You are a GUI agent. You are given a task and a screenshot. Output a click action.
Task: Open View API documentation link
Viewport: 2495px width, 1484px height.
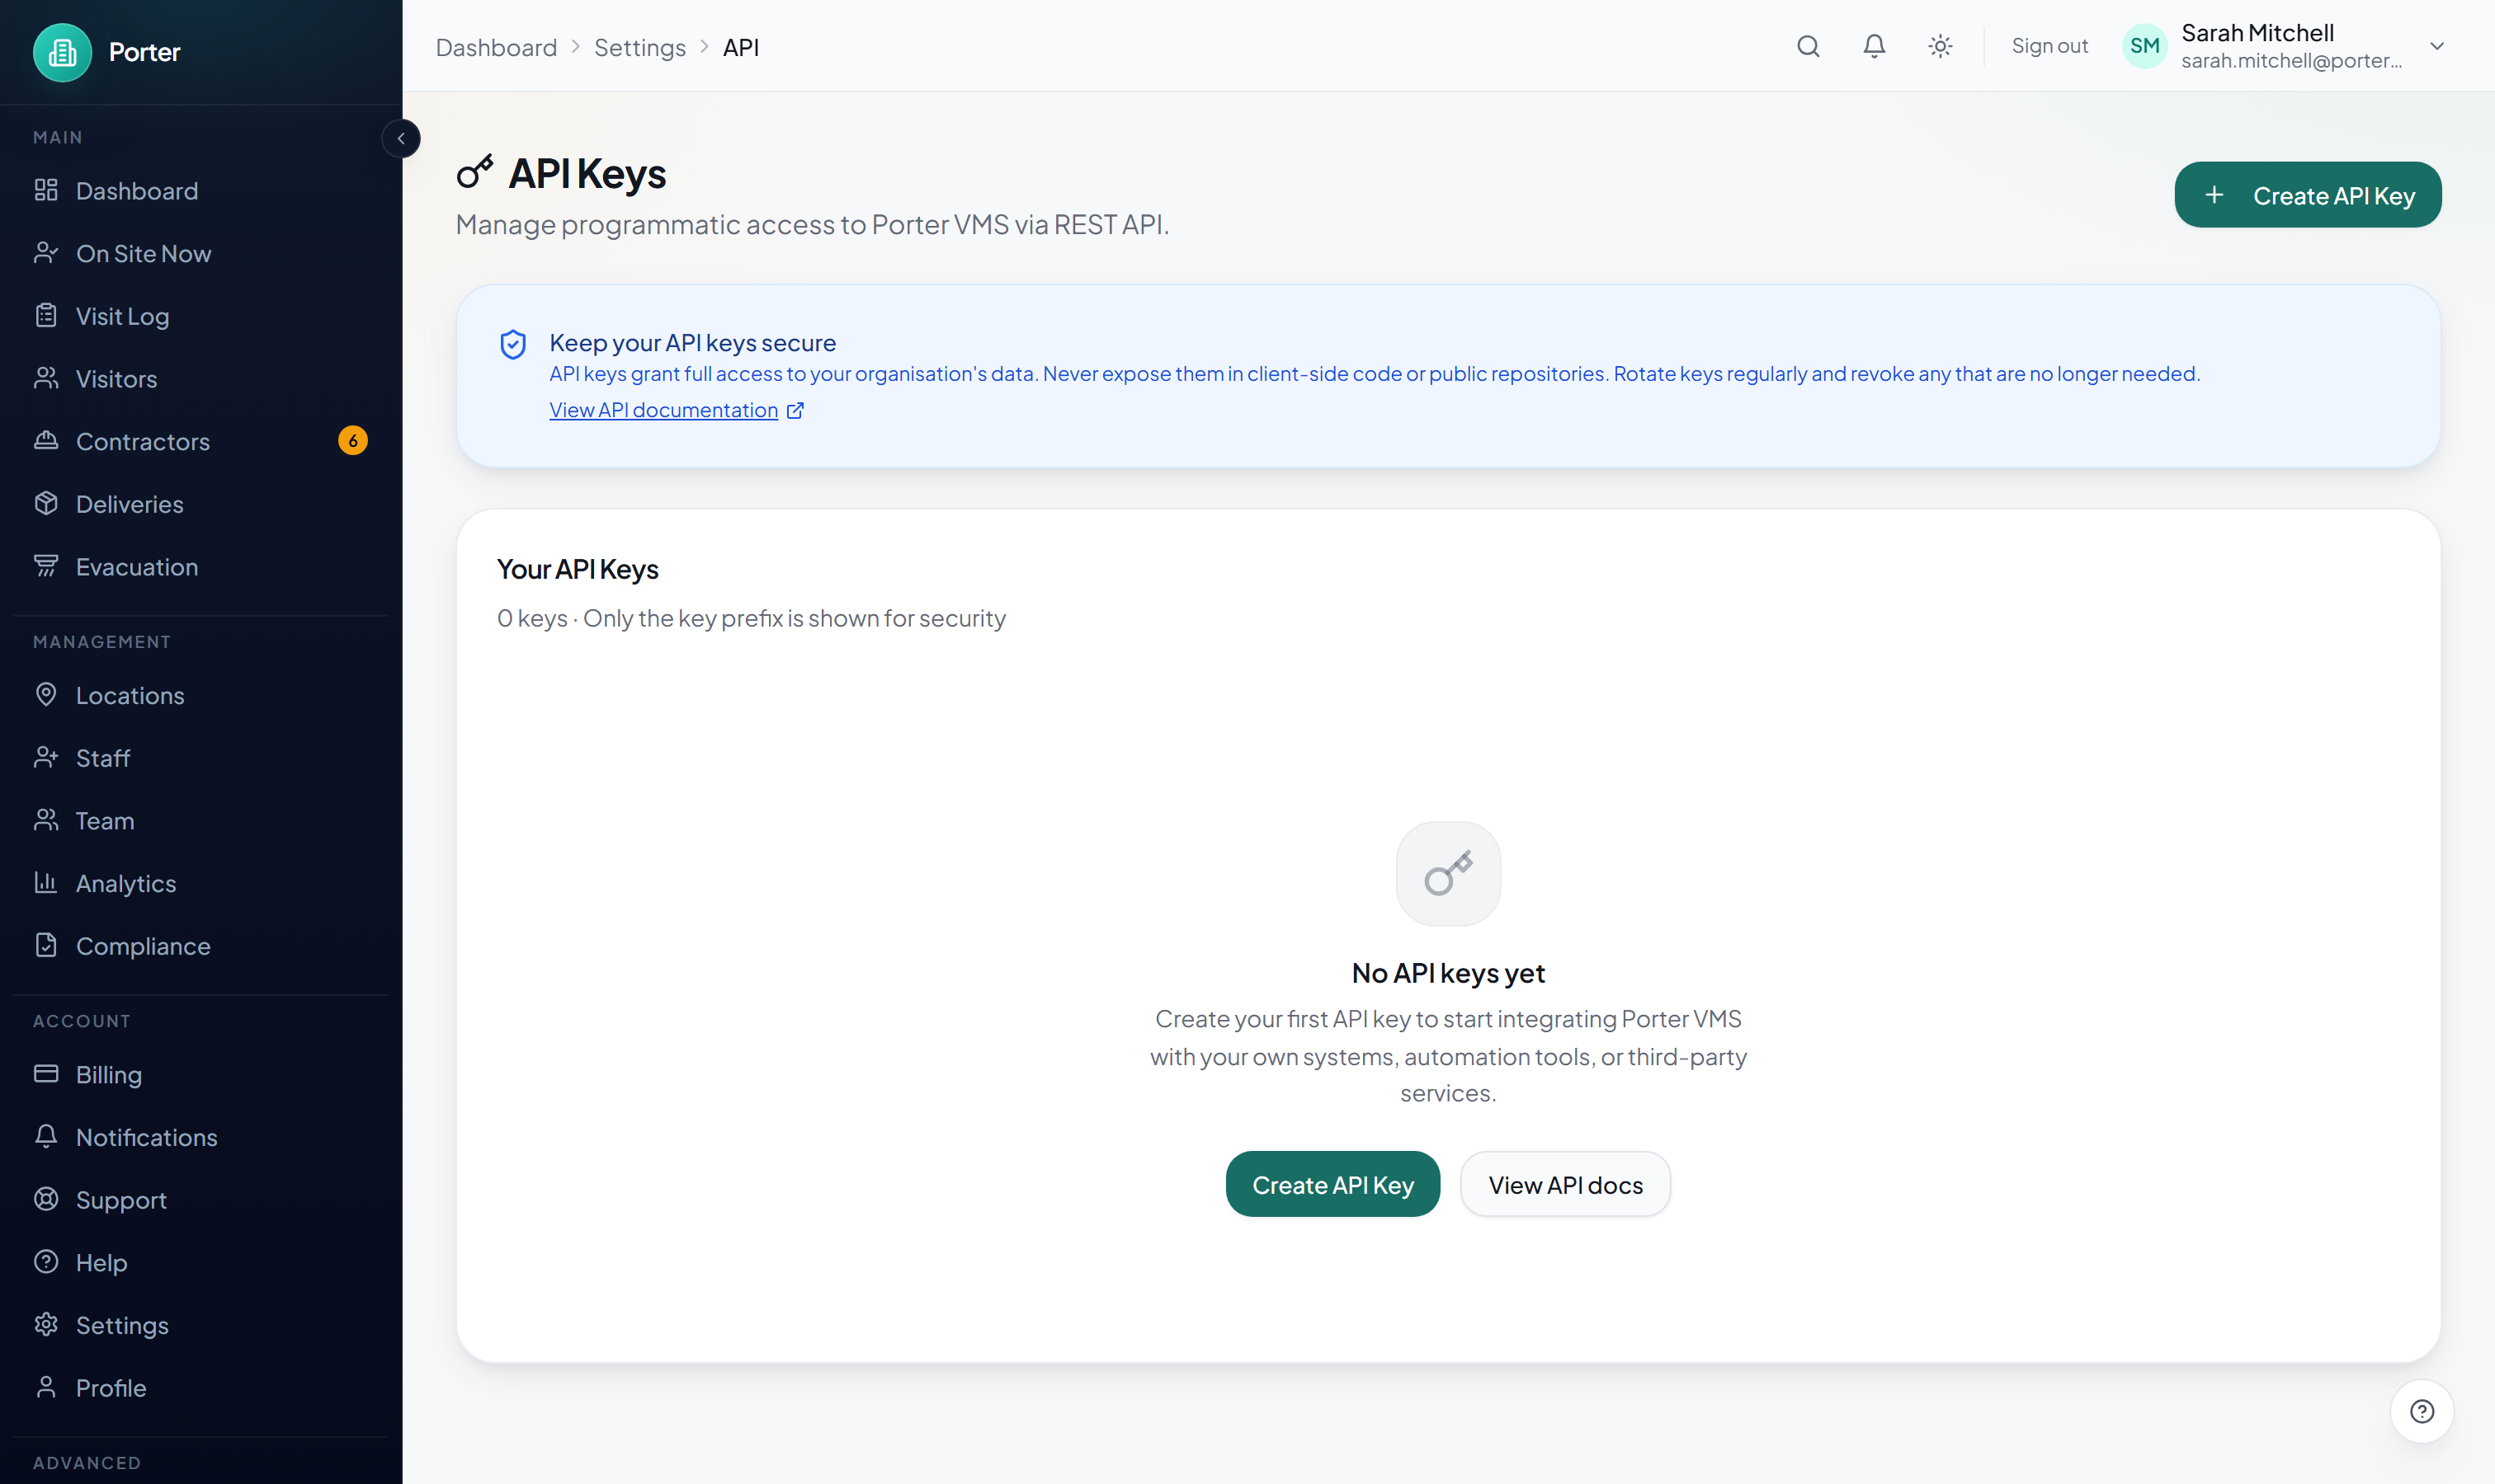pos(663,410)
